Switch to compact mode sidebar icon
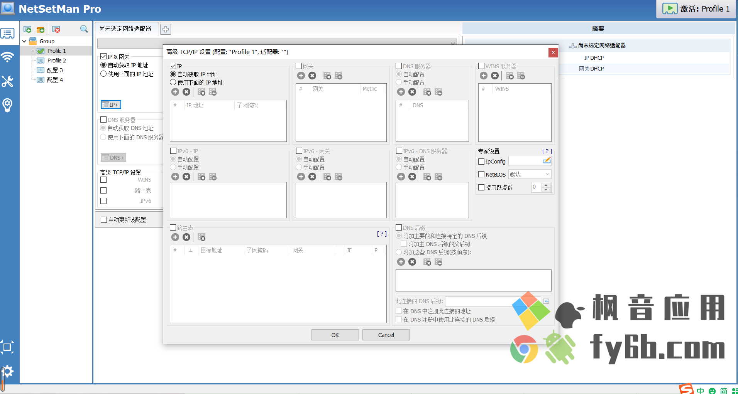Screen dimensions: 738x394 tap(7, 347)
